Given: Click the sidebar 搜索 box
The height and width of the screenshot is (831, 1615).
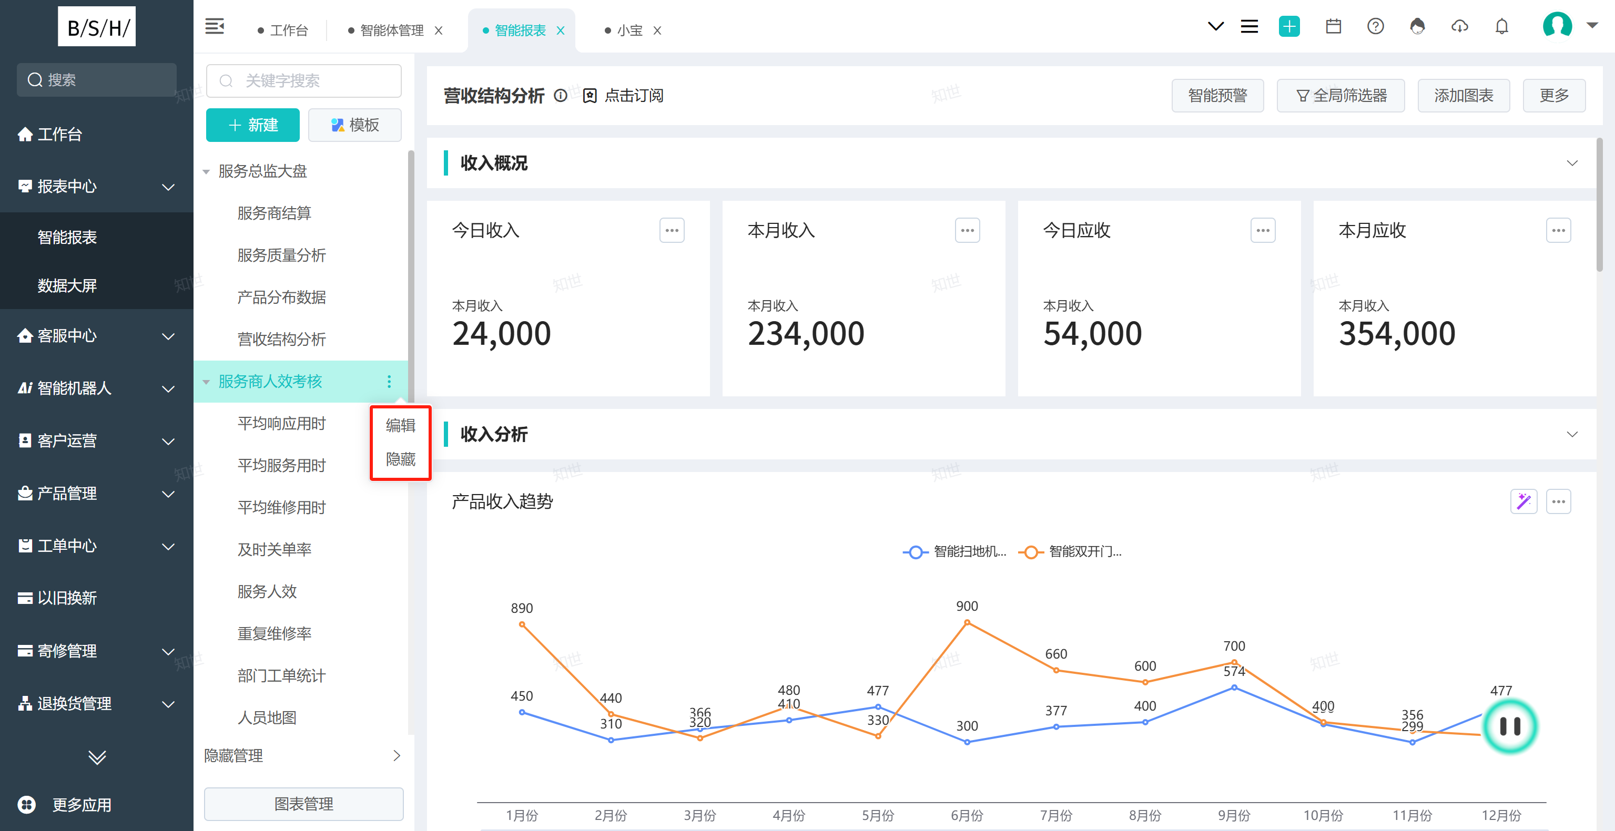Looking at the screenshot, I should [x=97, y=79].
